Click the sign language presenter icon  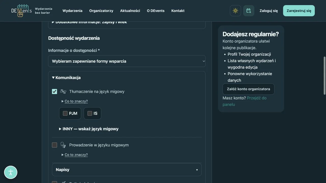[x=63, y=145]
